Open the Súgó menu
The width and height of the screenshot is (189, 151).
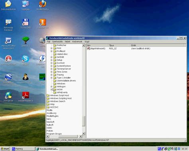pos(87,41)
